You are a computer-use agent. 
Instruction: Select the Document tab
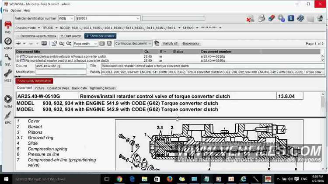(x=24, y=88)
